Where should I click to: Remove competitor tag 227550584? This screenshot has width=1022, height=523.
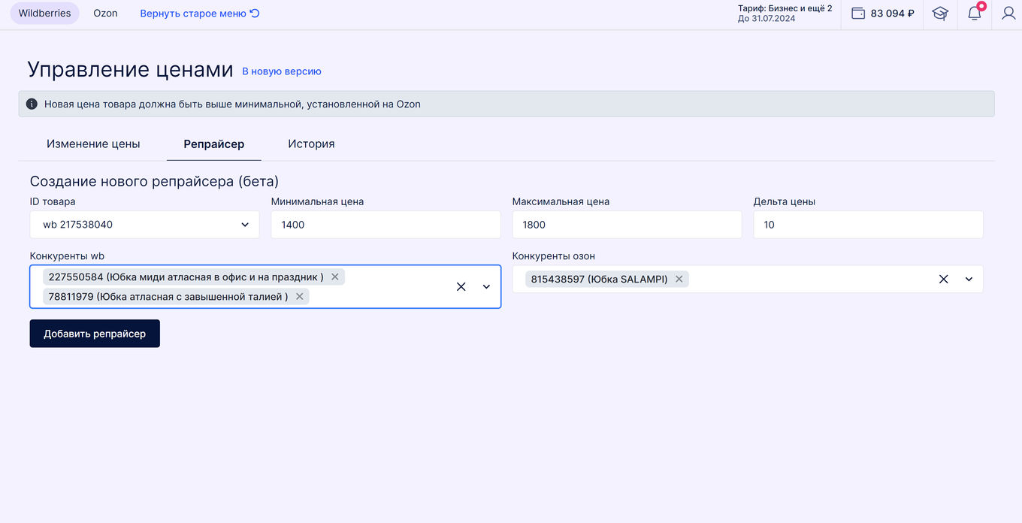click(335, 277)
